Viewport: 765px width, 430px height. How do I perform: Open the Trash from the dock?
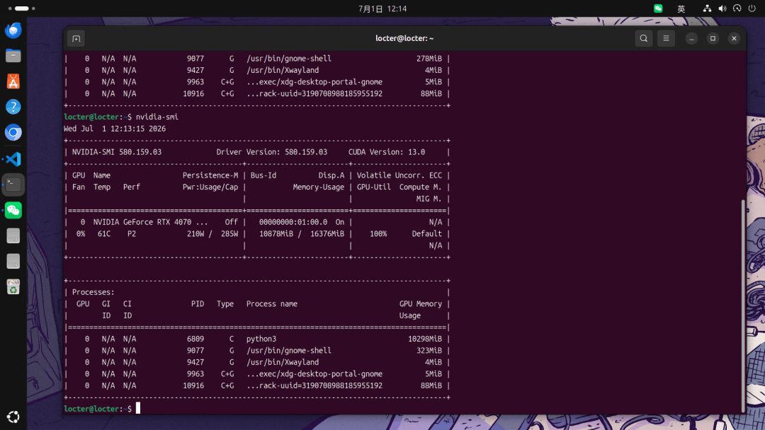tap(13, 287)
